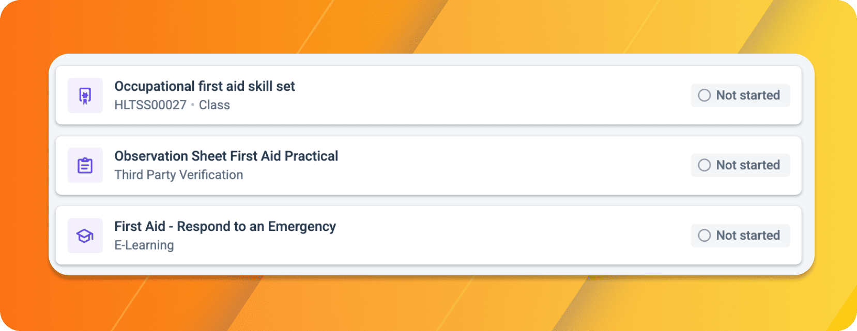Open First Aid - Respond to an Emergency

pyautogui.click(x=225, y=226)
